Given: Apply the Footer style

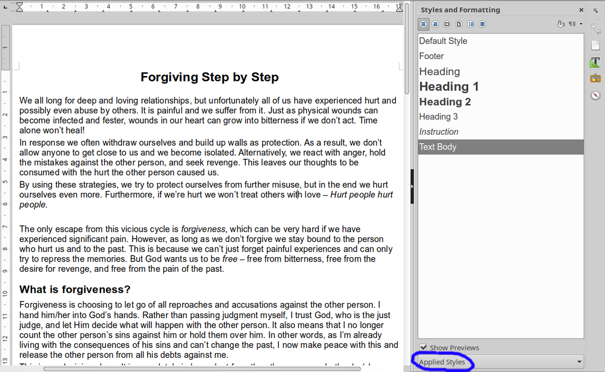Looking at the screenshot, I should (431, 56).
